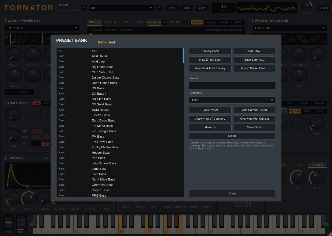Select the Oberheim Bass preset
This screenshot has height=236, width=332.
point(119,185)
